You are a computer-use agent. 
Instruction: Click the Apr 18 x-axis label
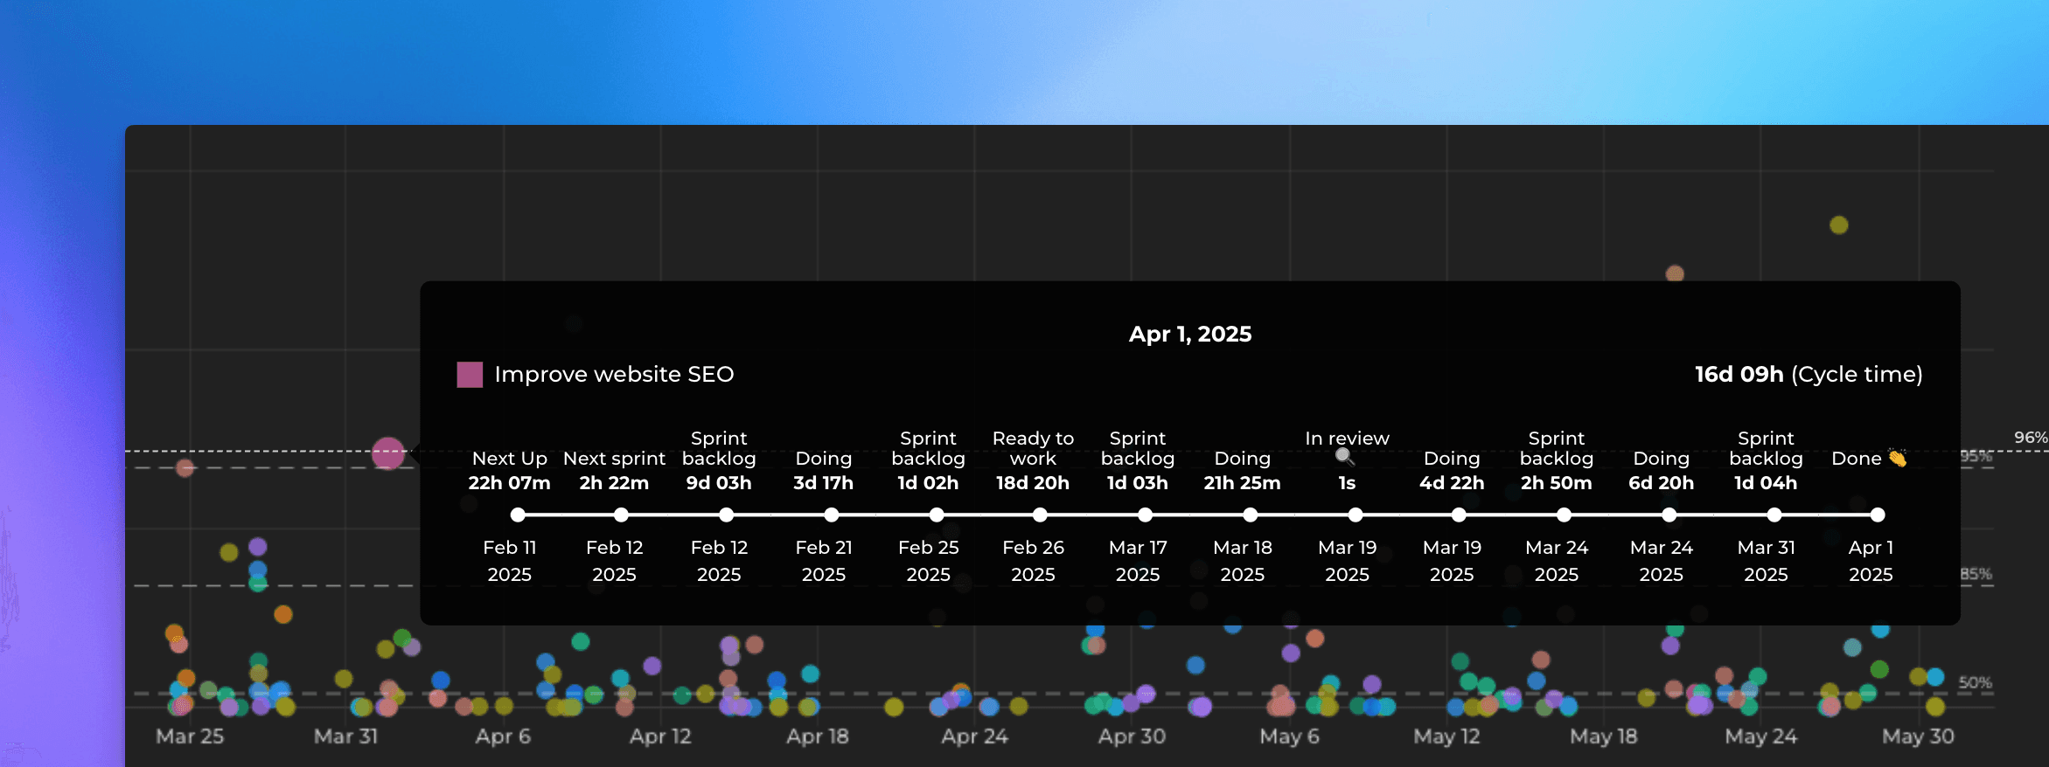(818, 736)
